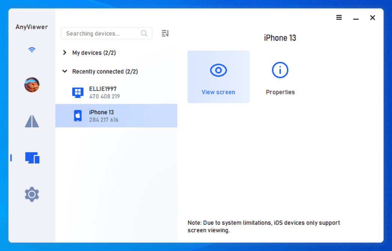Select the iPhone 13 device name in list
392x251 pixels.
101,112
